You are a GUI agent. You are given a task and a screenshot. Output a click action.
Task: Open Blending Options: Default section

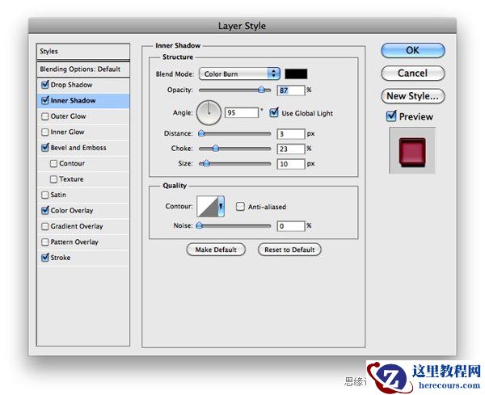point(83,69)
